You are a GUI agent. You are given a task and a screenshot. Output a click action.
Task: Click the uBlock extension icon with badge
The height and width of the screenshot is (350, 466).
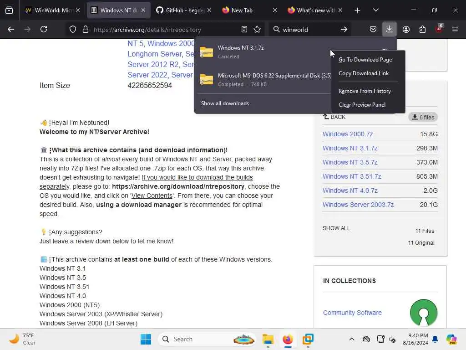tap(439, 29)
